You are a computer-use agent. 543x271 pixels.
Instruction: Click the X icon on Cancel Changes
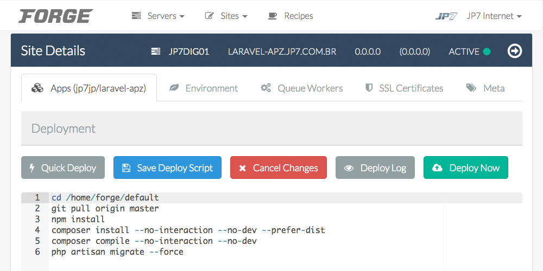tap(242, 169)
